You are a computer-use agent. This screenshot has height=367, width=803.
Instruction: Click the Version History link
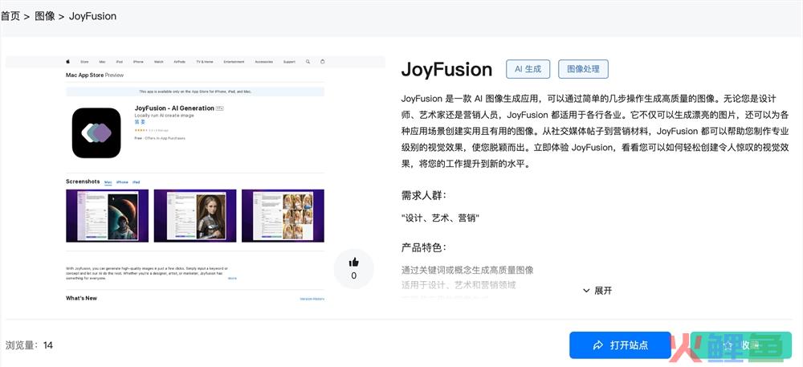tap(312, 299)
